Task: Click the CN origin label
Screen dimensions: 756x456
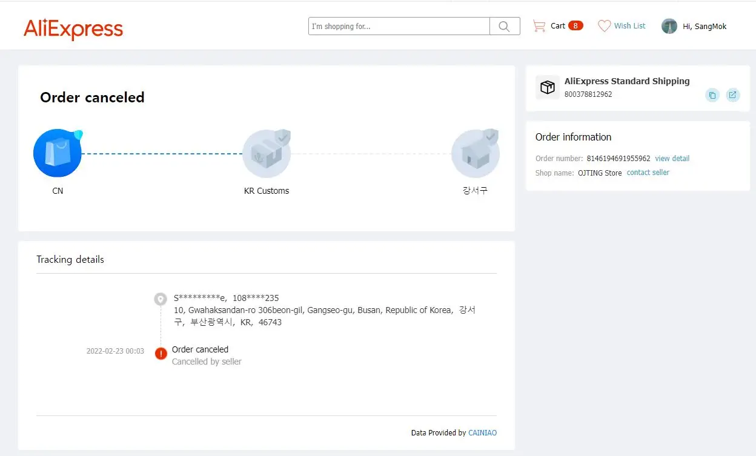Action: coord(58,191)
